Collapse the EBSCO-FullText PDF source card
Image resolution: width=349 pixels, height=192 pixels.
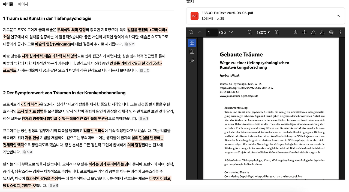click(338, 16)
